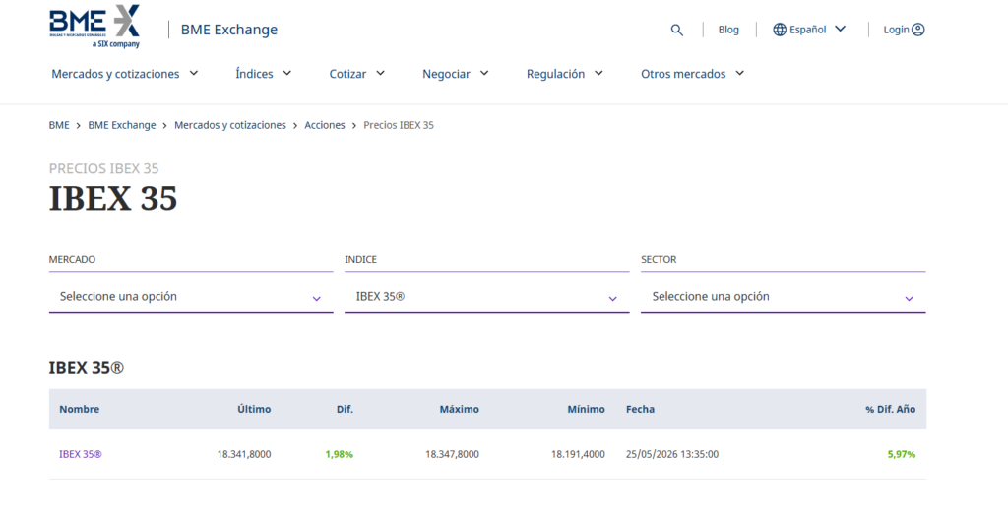This screenshot has height=513, width=1008.
Task: Open the MERCADO select dropdown
Action: [191, 297]
